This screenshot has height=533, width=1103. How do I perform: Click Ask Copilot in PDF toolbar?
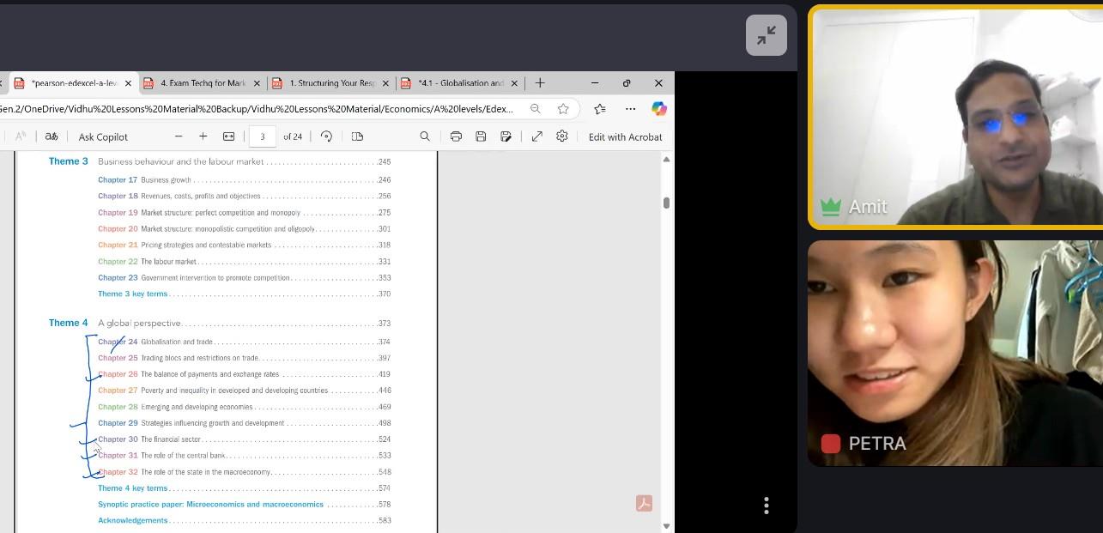click(x=103, y=137)
